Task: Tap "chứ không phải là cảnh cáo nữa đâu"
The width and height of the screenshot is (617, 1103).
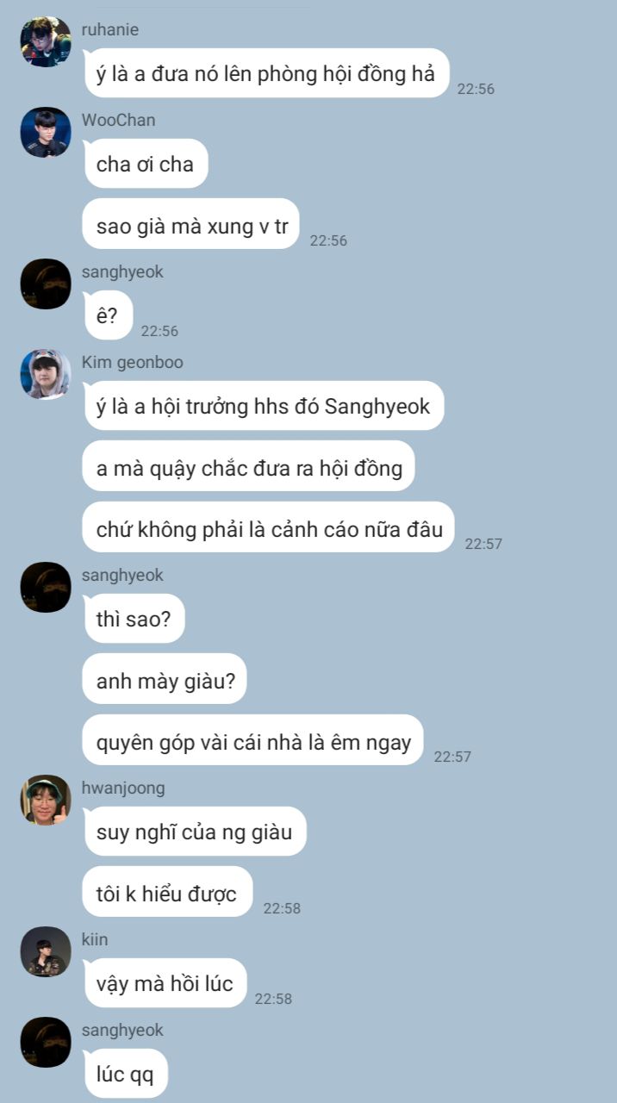Action: point(269,527)
